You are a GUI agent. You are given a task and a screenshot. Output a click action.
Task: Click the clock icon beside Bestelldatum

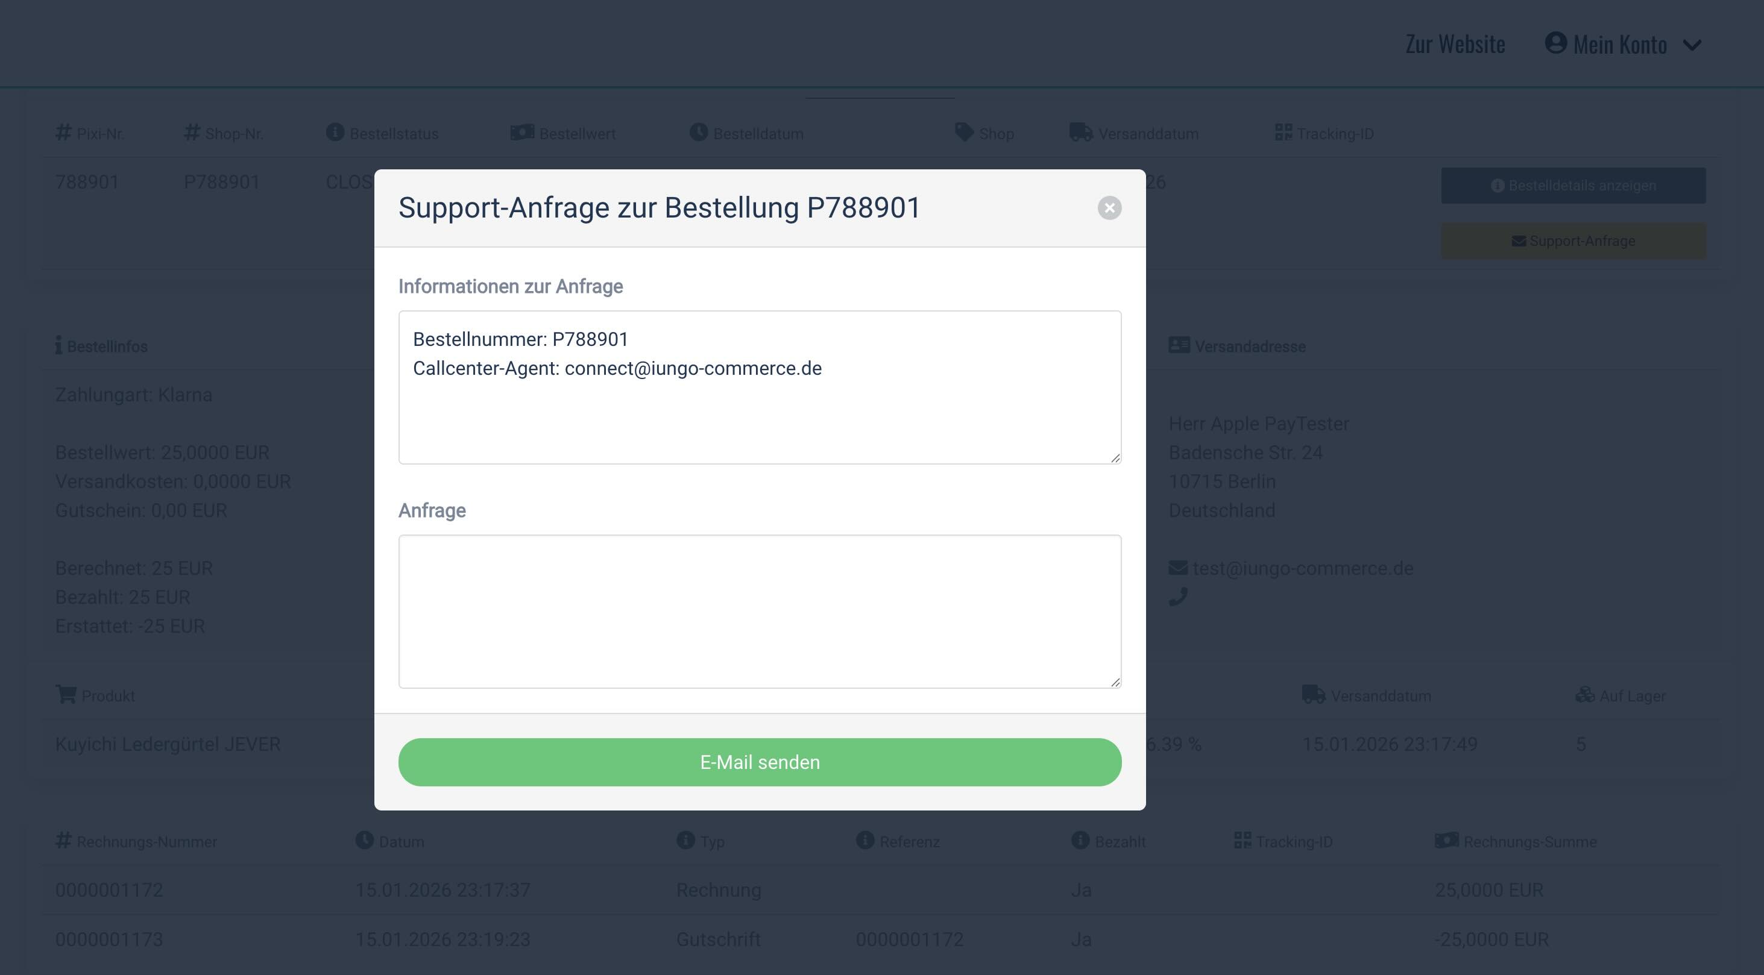click(x=699, y=132)
